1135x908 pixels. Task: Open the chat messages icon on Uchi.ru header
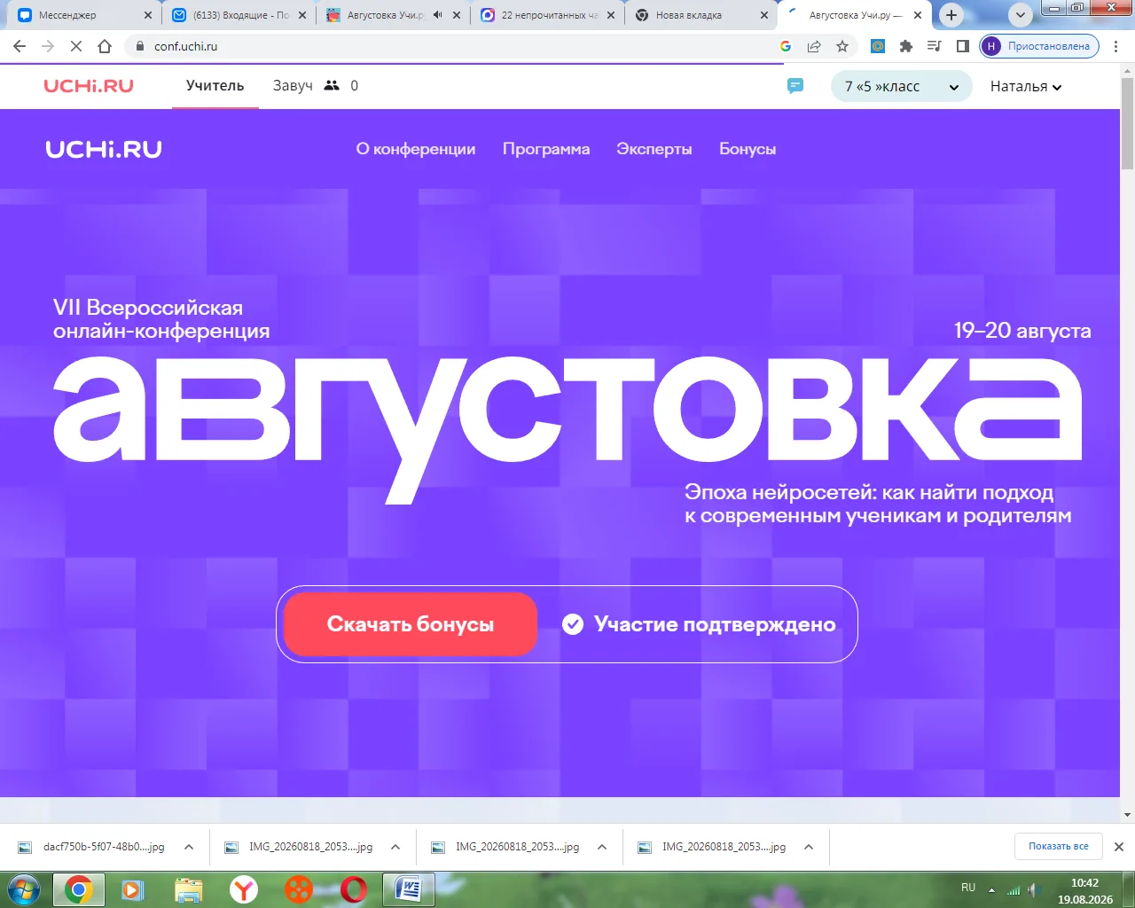[x=795, y=86]
